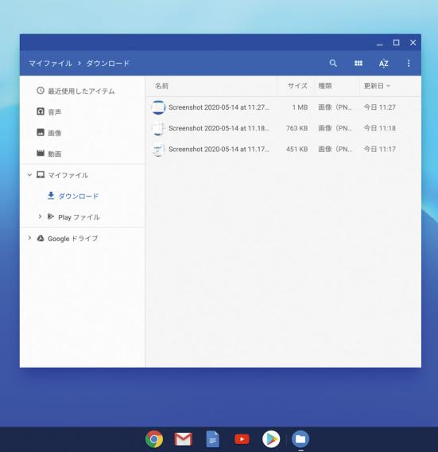Image resolution: width=438 pixels, height=452 pixels.
Task: Open the search icon in Files toolbar
Action: (x=333, y=63)
